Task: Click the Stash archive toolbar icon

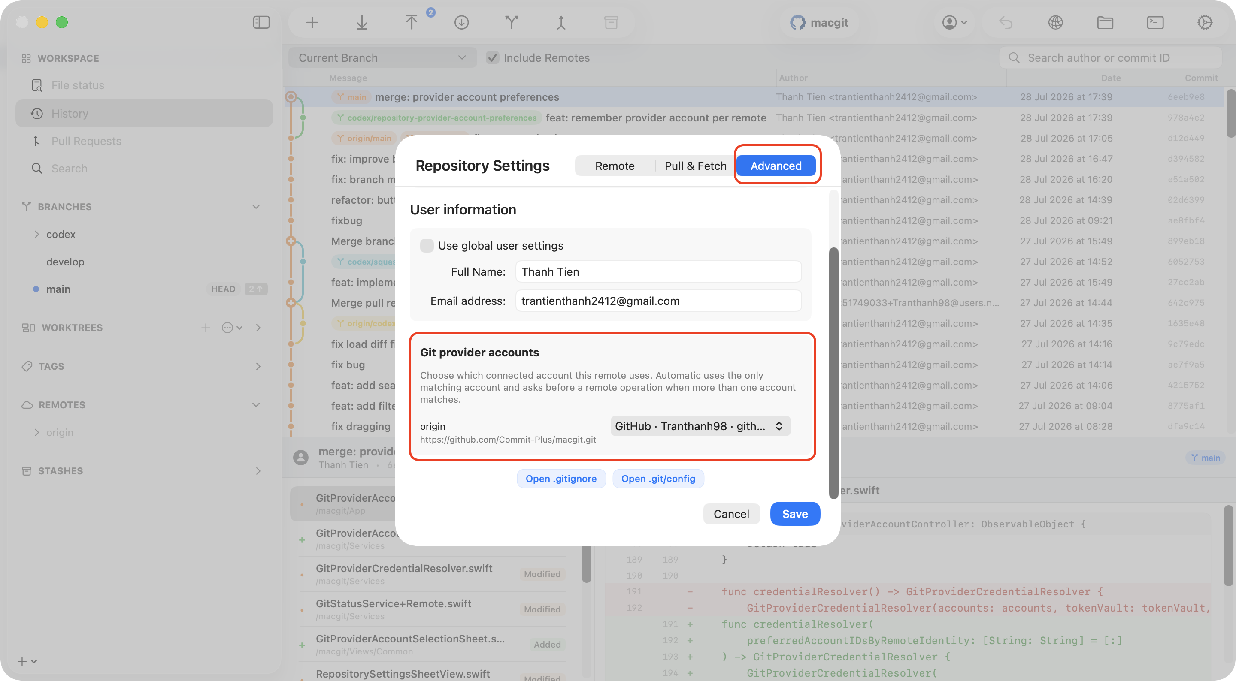Action: click(x=611, y=23)
